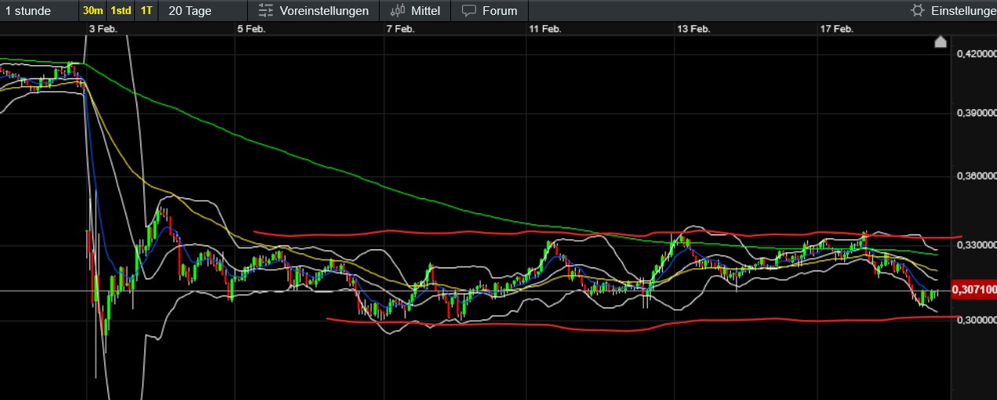Select the 30m timeframe
This screenshot has height=400, width=997.
93,11
